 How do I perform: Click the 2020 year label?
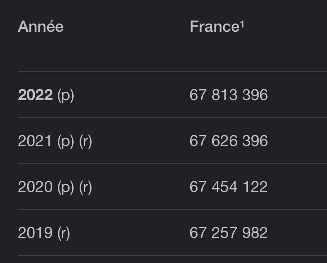tap(35, 187)
